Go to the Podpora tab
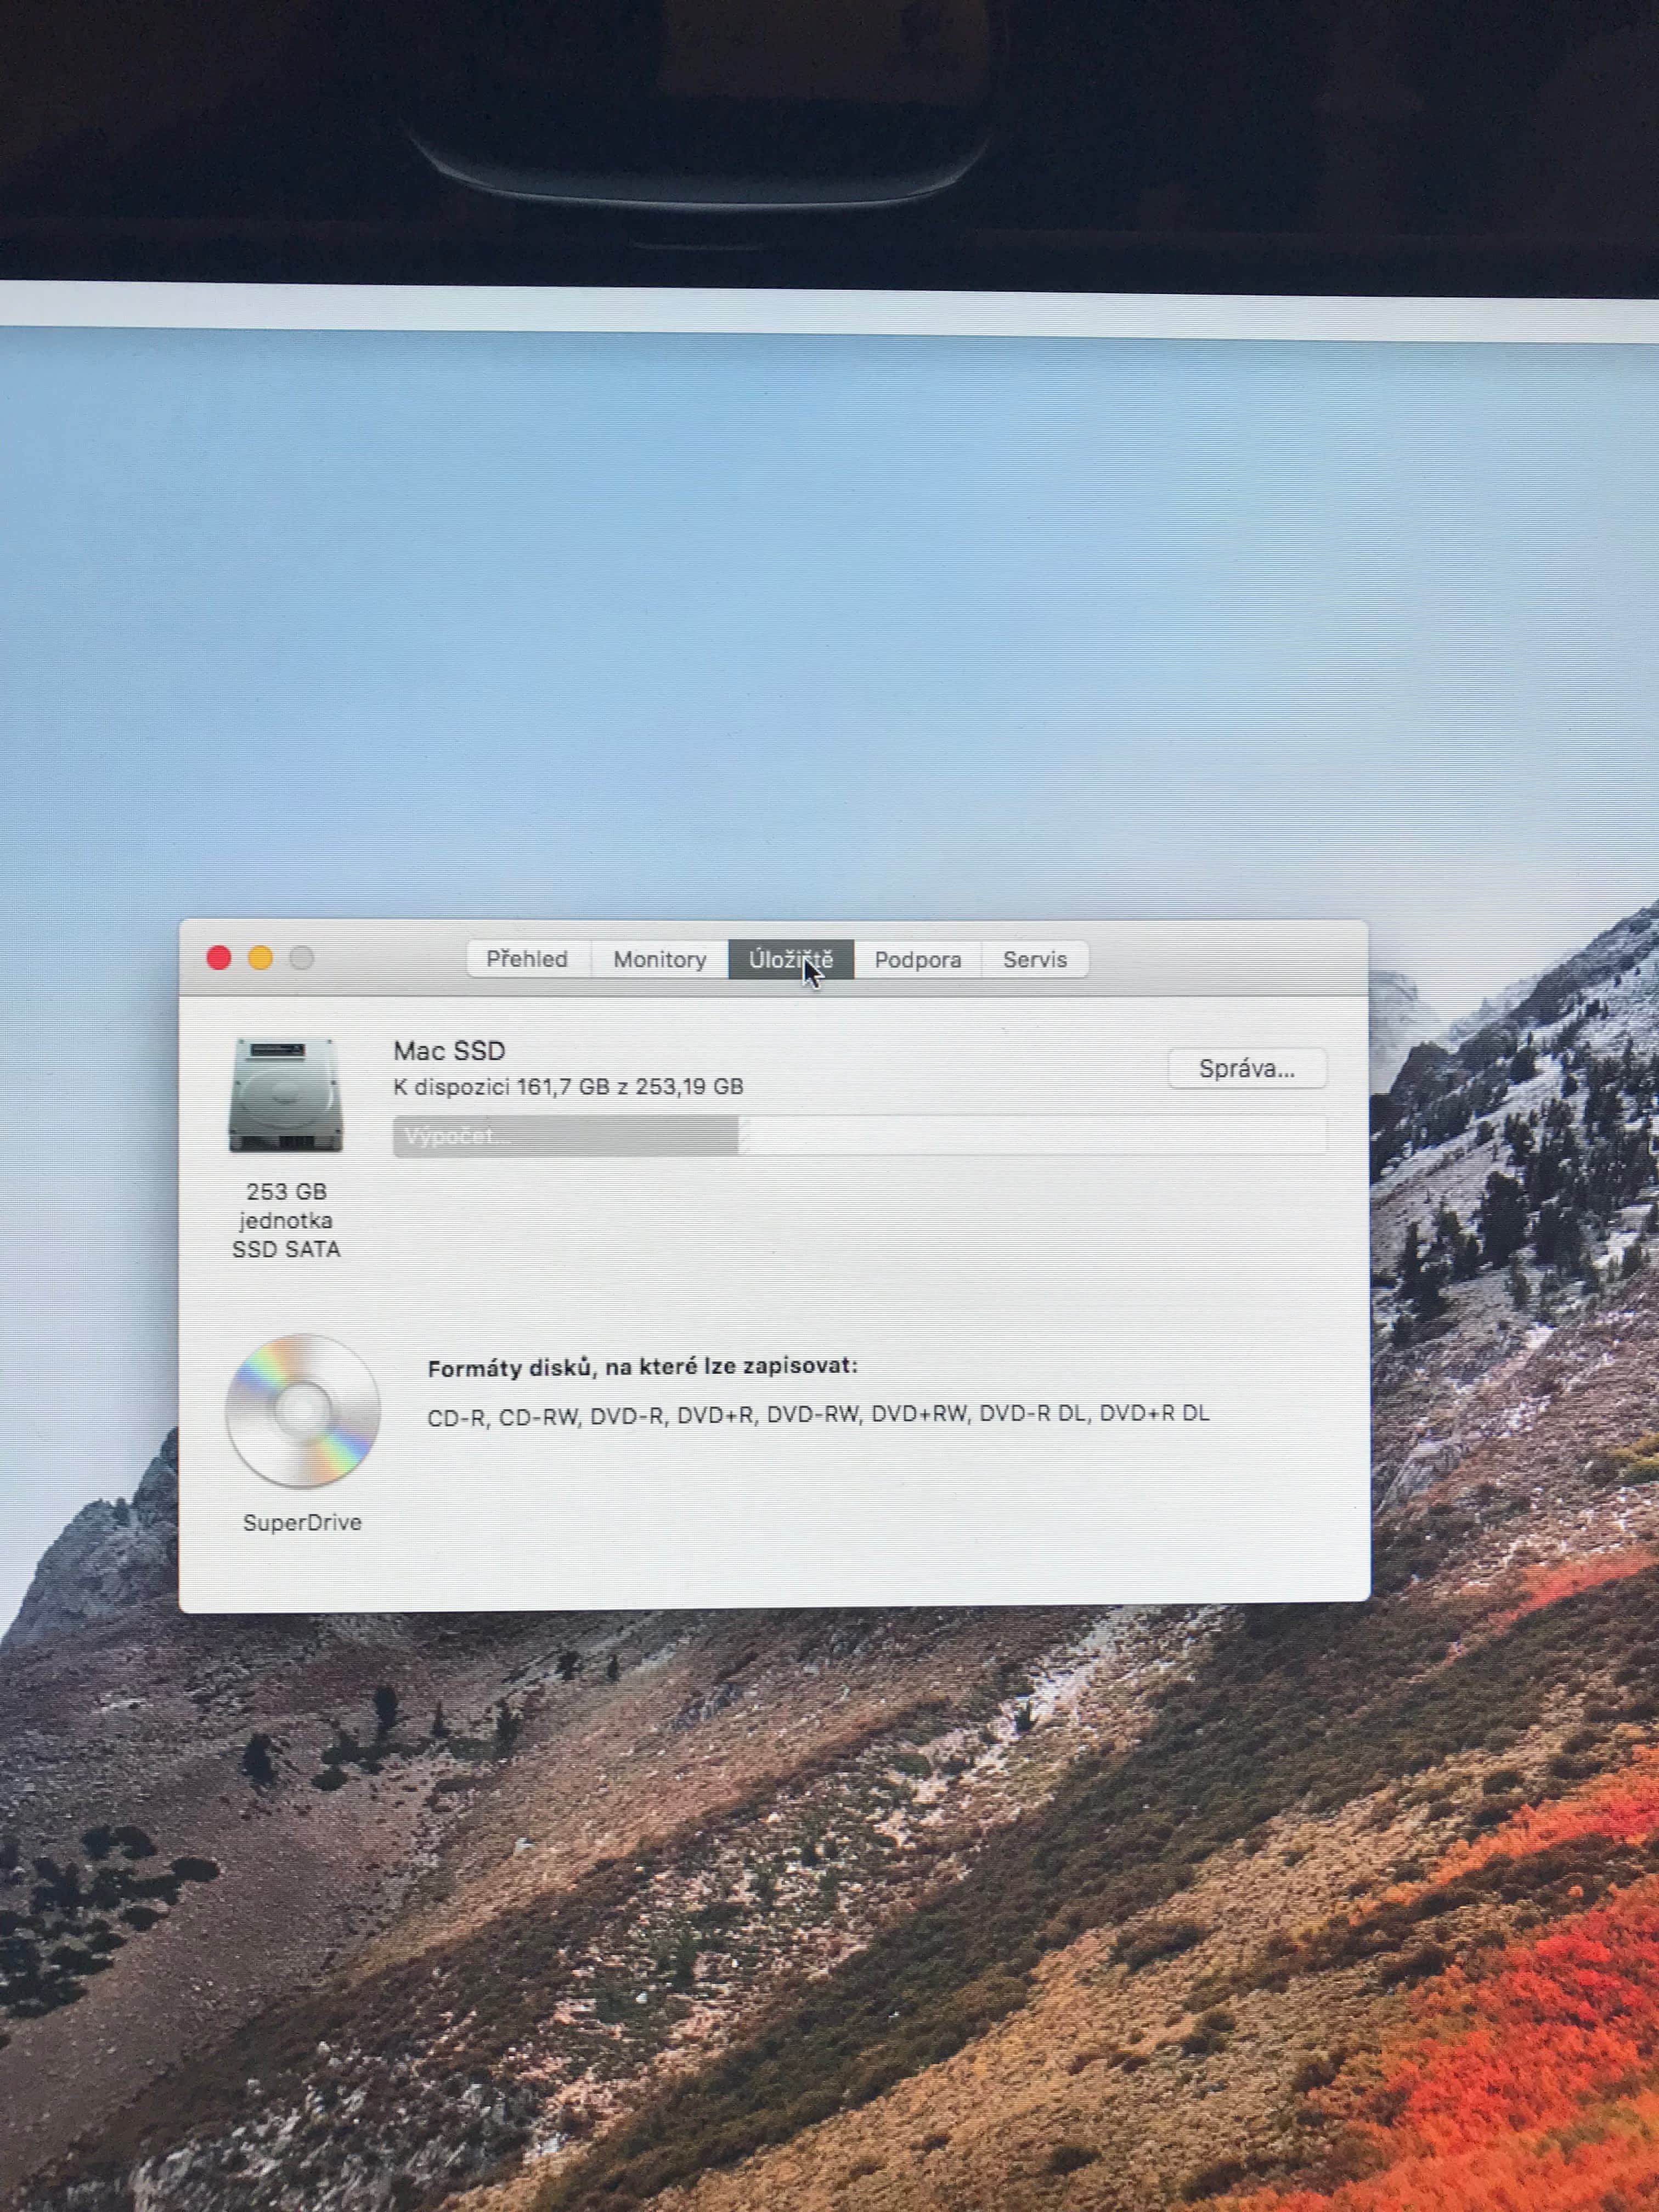Viewport: 1659px width, 2212px height. tap(917, 960)
